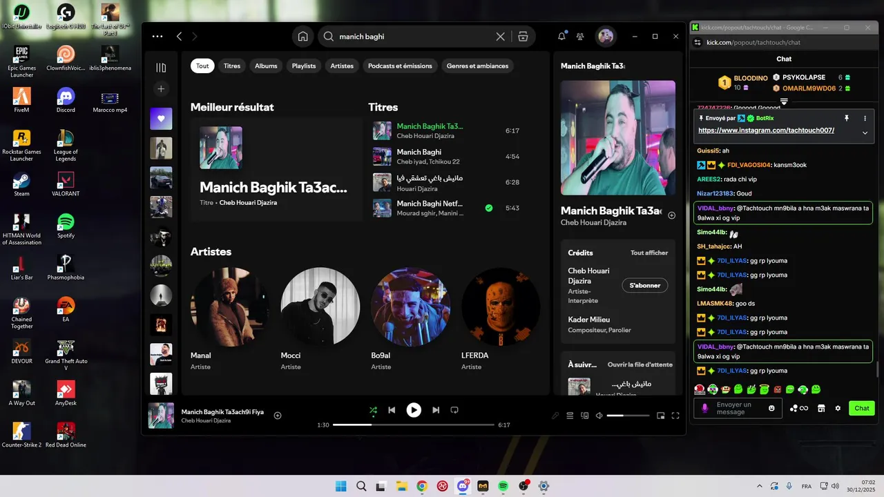This screenshot has width=884, height=497.
Task: Expand the pinned message chevron in chat
Action: pyautogui.click(x=865, y=133)
